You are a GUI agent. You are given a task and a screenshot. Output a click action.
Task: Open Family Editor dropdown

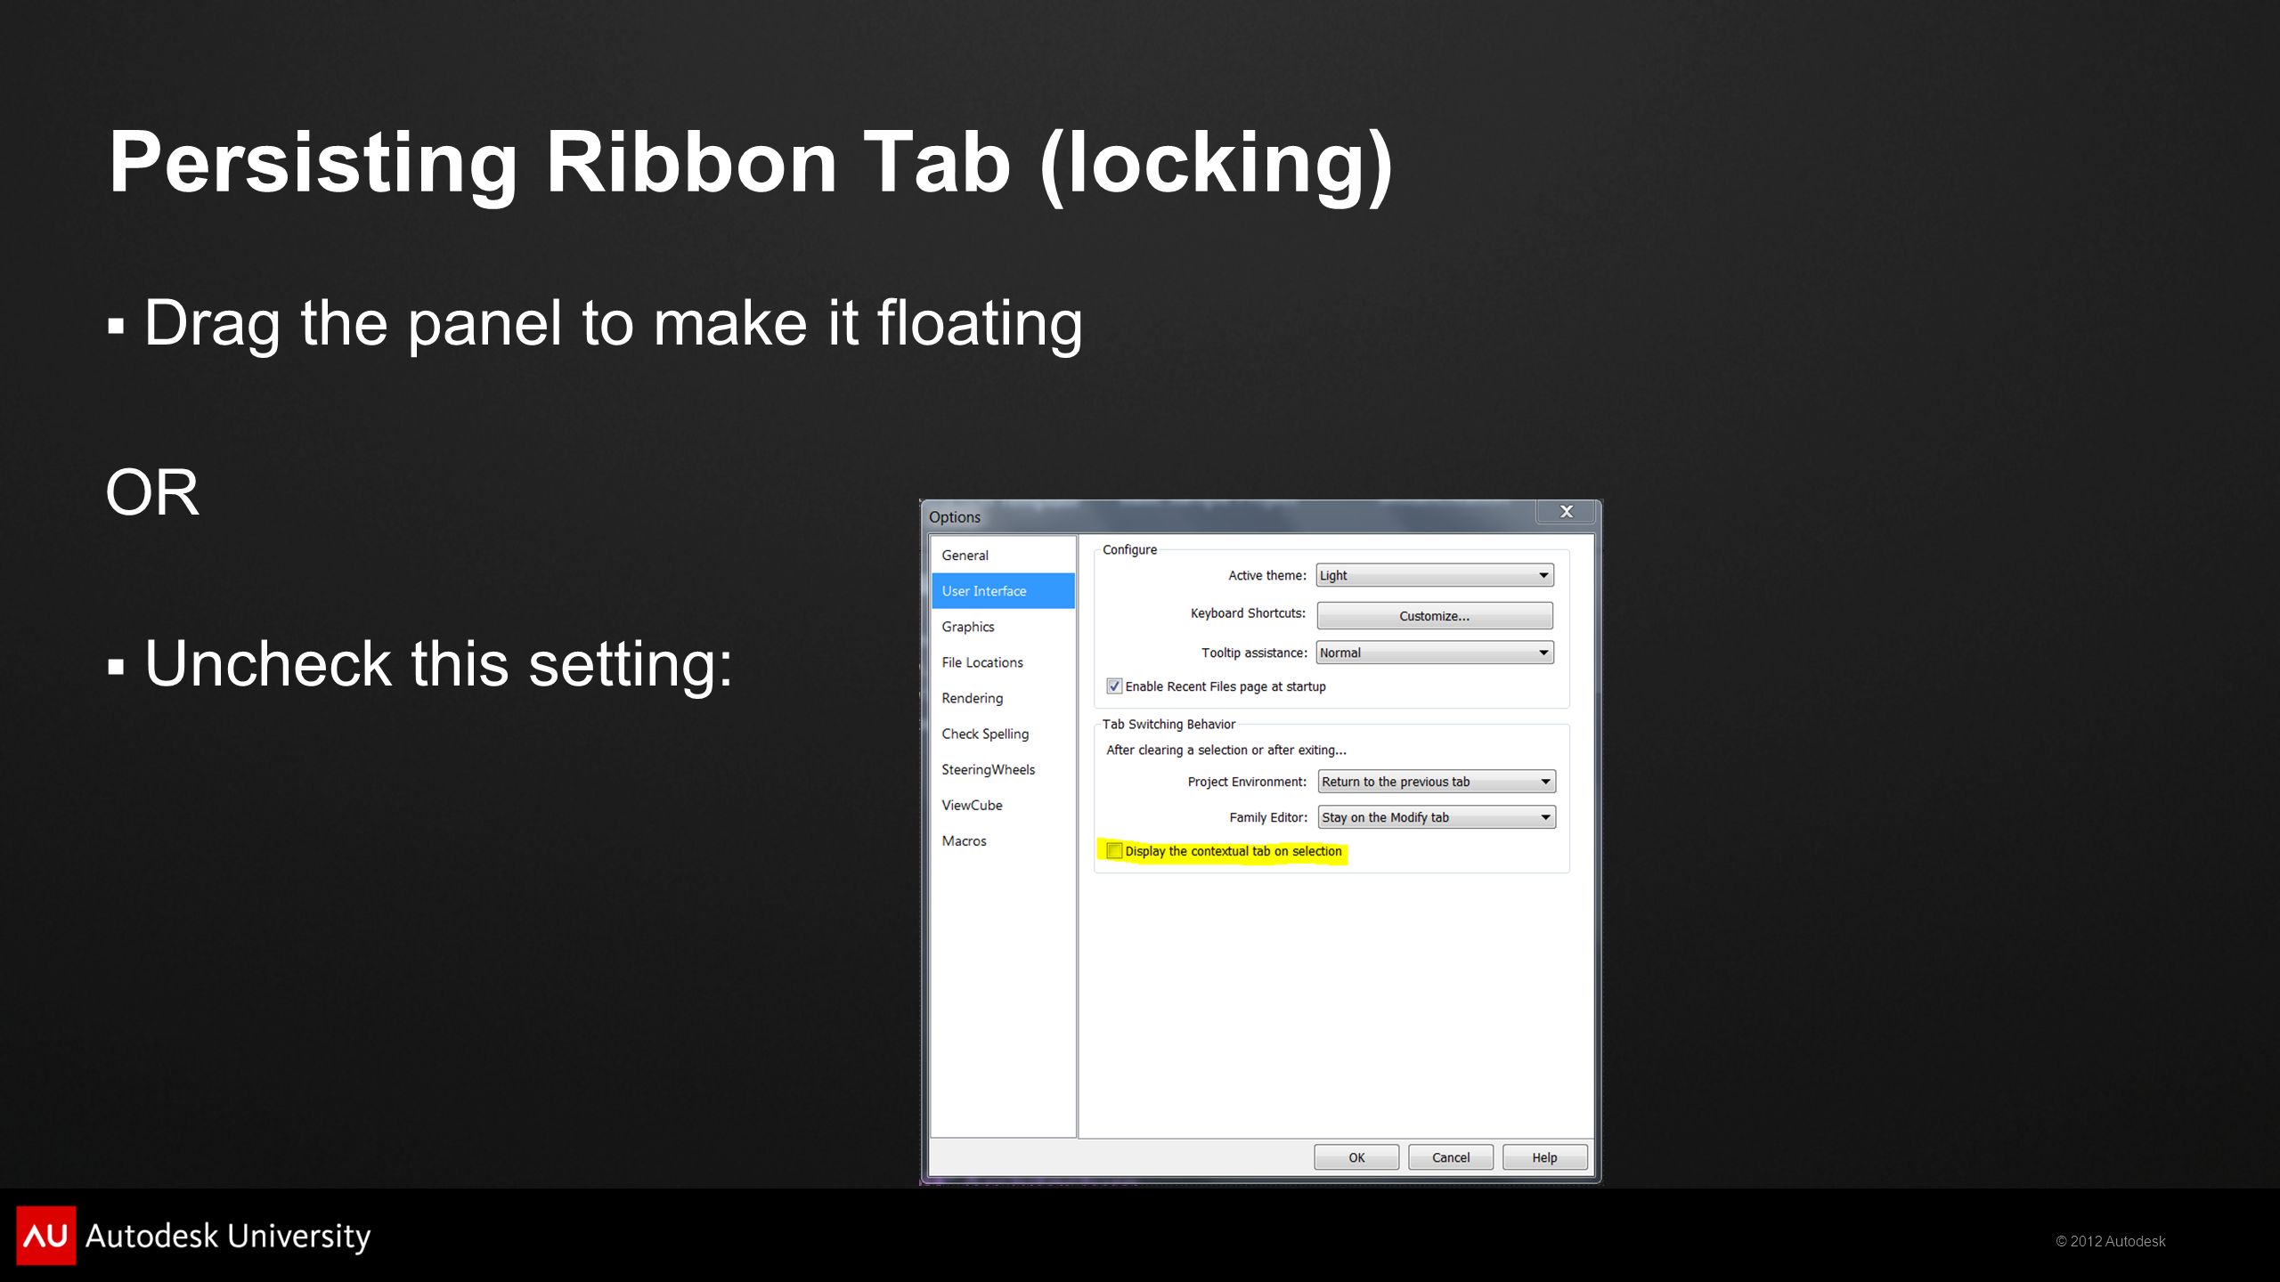pyautogui.click(x=1436, y=816)
